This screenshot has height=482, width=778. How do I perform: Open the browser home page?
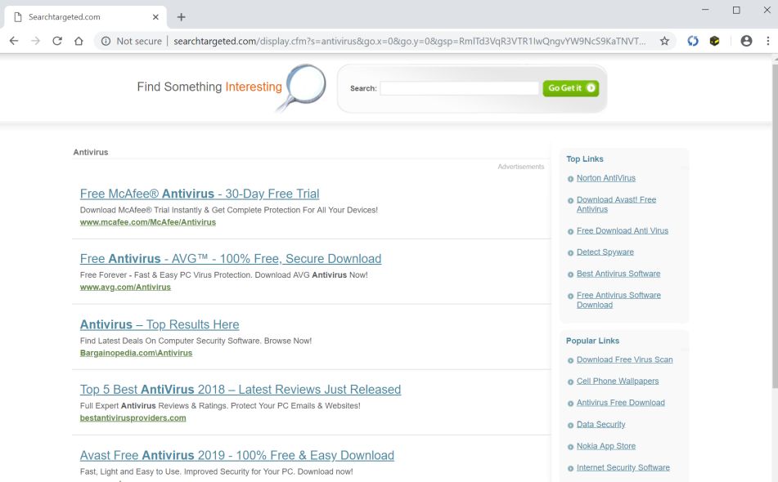79,41
